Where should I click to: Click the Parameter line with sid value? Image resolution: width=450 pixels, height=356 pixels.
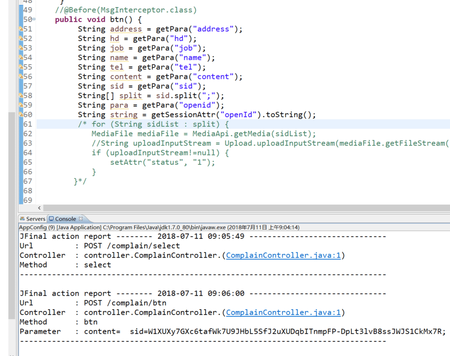point(233,331)
